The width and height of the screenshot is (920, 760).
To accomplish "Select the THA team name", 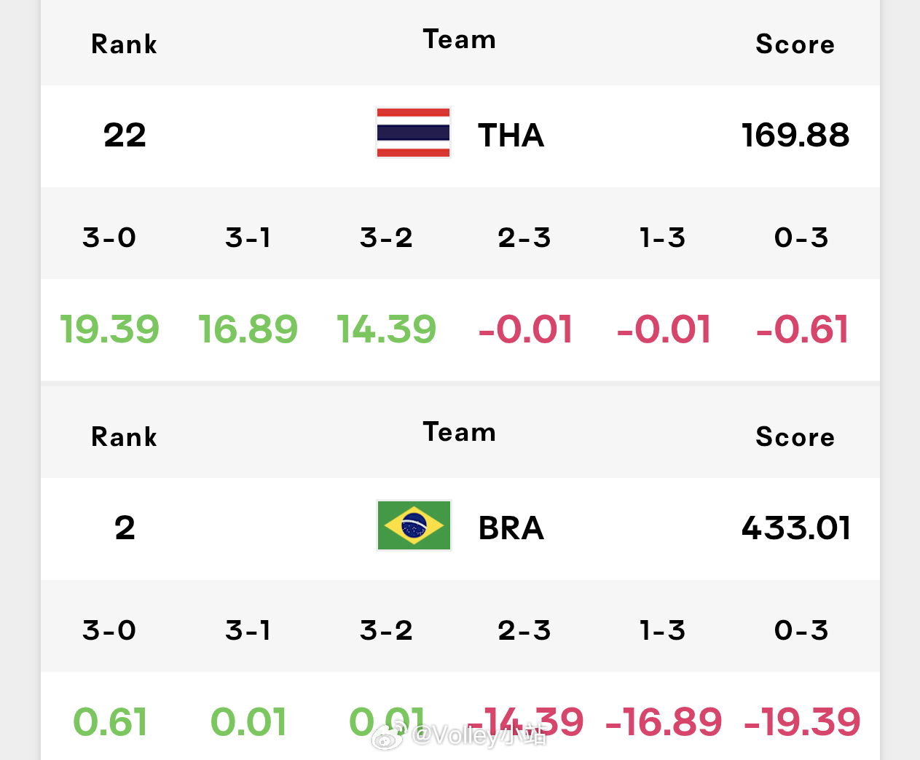I will click(511, 136).
